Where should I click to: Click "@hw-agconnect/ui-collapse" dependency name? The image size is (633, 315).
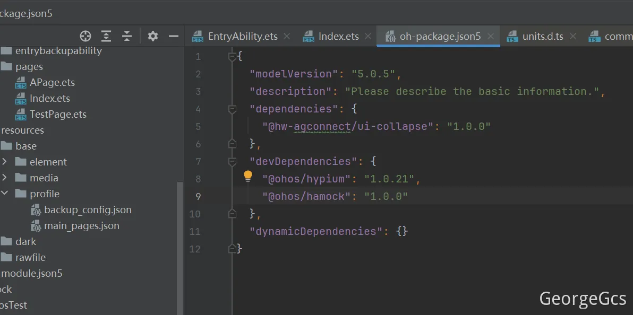coord(348,126)
